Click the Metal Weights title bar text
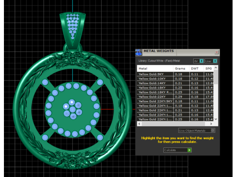 click(159, 51)
